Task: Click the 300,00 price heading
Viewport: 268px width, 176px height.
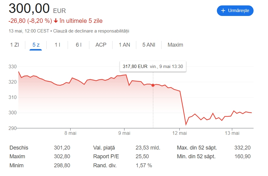Action: (29, 8)
